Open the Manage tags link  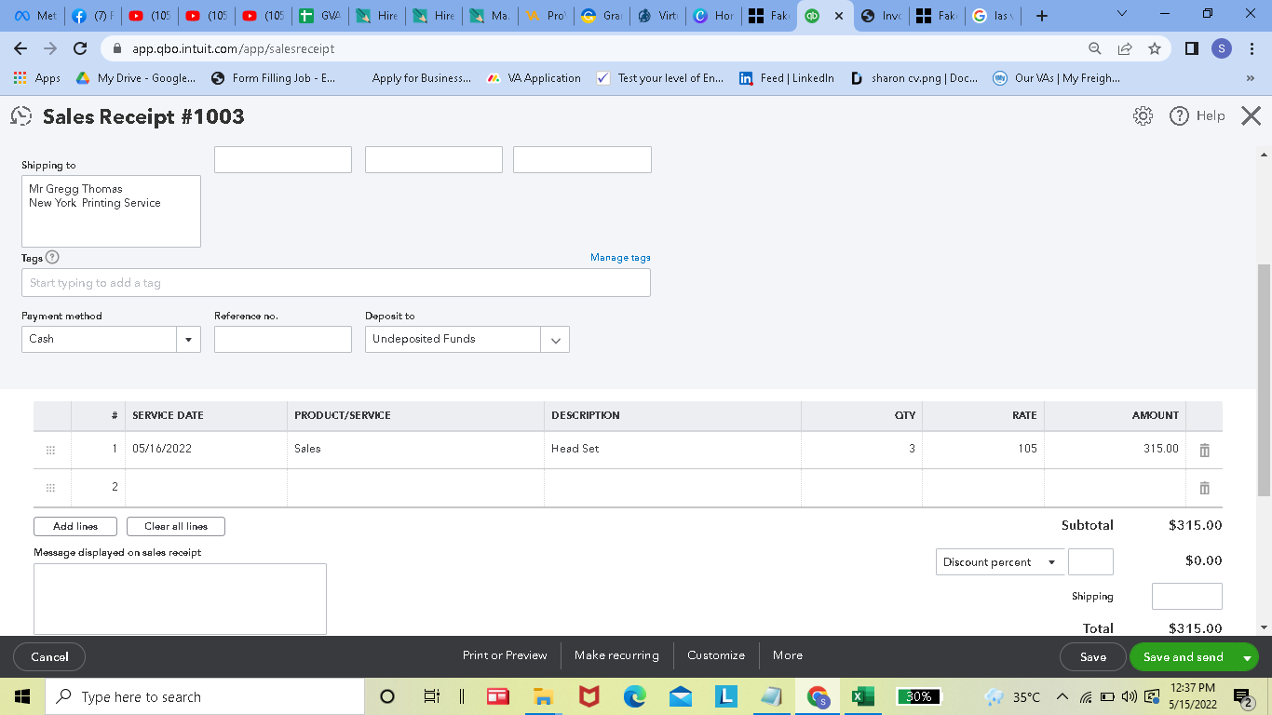click(x=620, y=258)
